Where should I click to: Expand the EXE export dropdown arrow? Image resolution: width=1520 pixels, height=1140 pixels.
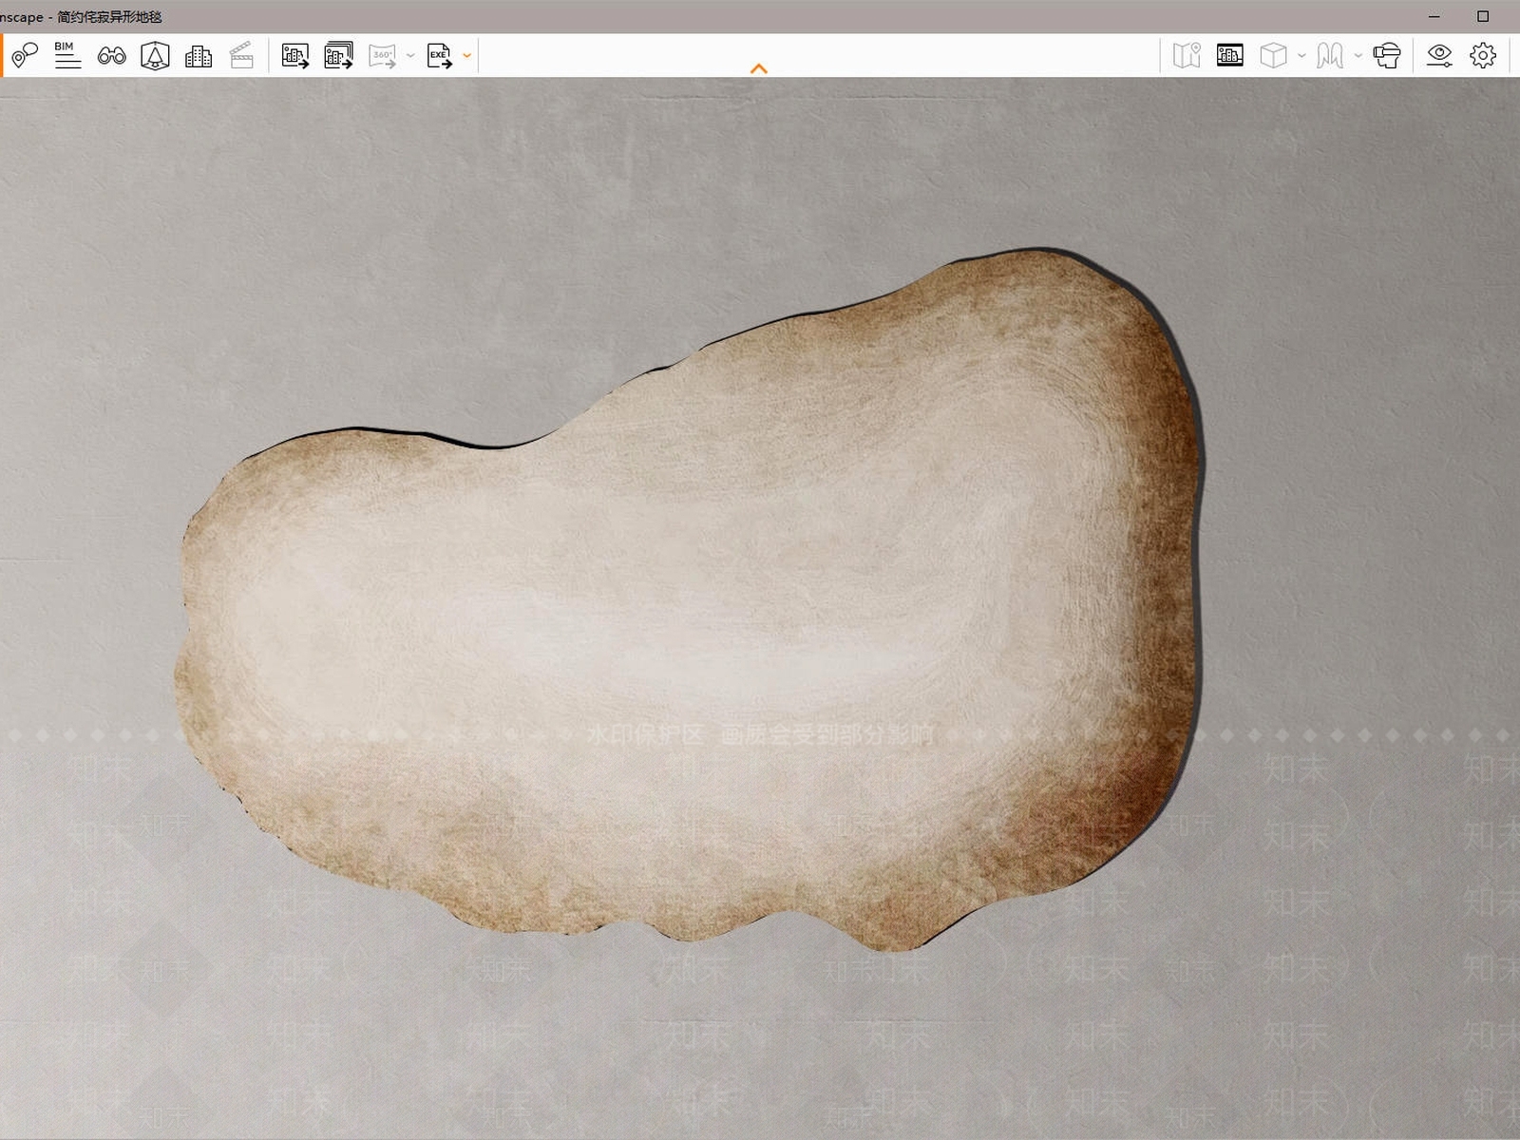coord(466,56)
